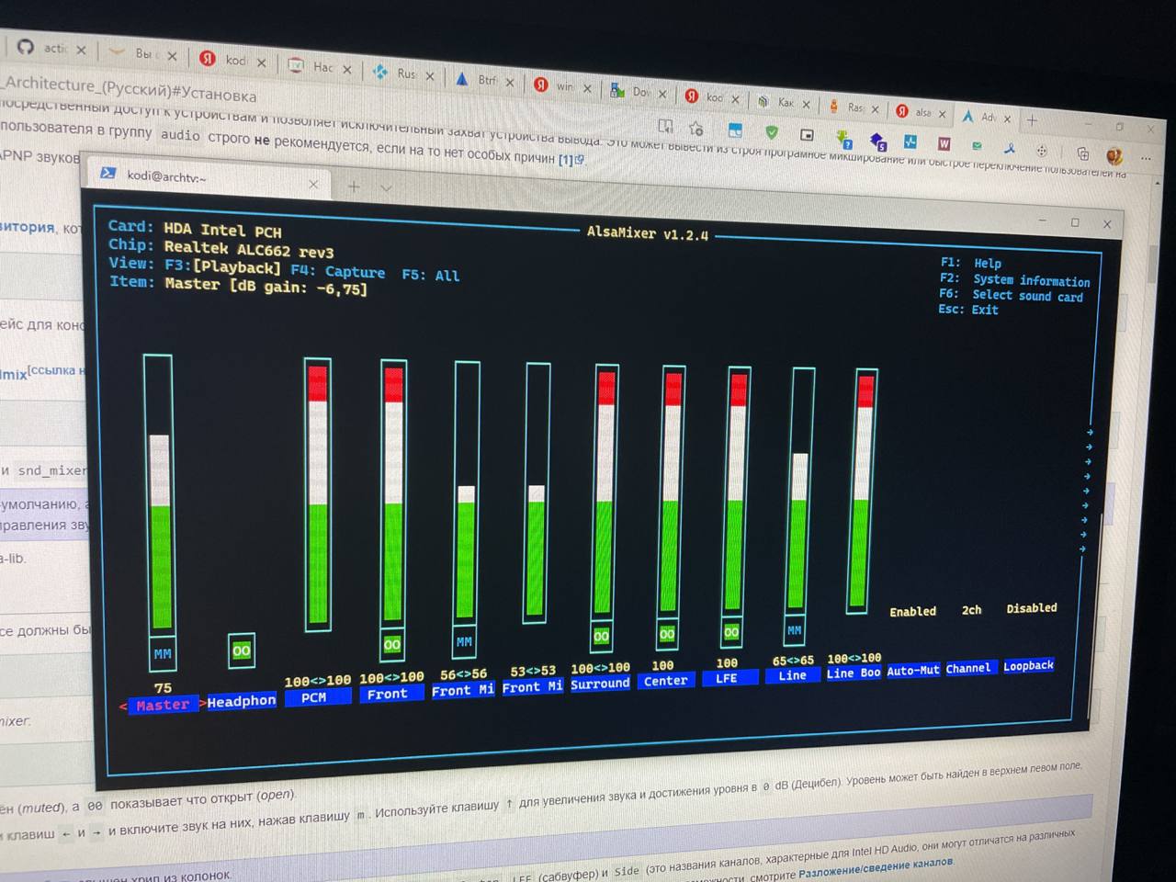Click the Front Mic 53<>53 volume bar
The height and width of the screenshot is (882, 1176).
537,492
